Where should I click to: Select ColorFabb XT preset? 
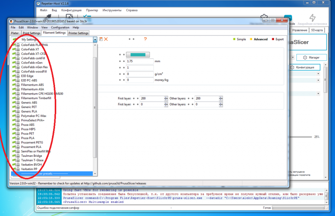coord(52,50)
